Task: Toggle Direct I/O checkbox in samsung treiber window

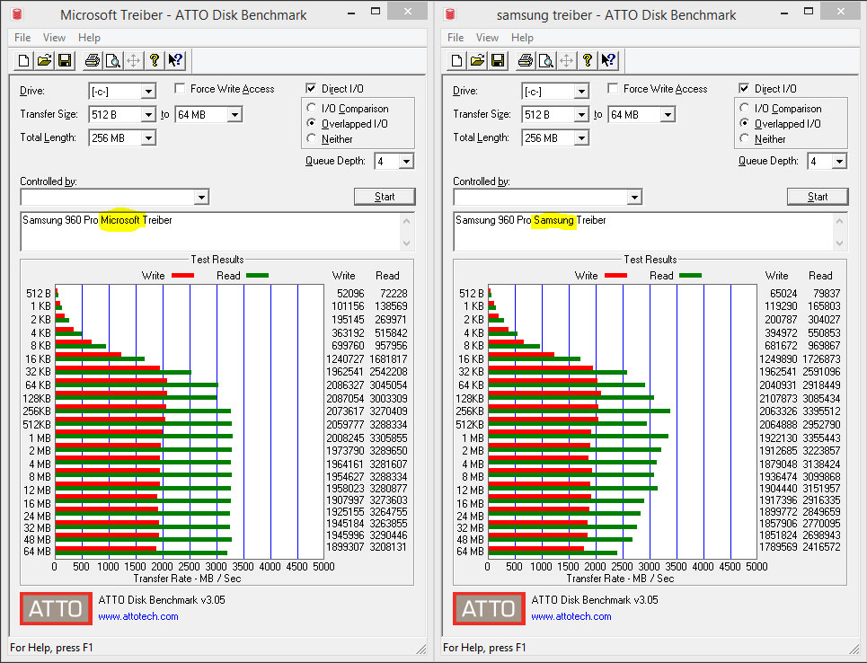Action: [744, 88]
